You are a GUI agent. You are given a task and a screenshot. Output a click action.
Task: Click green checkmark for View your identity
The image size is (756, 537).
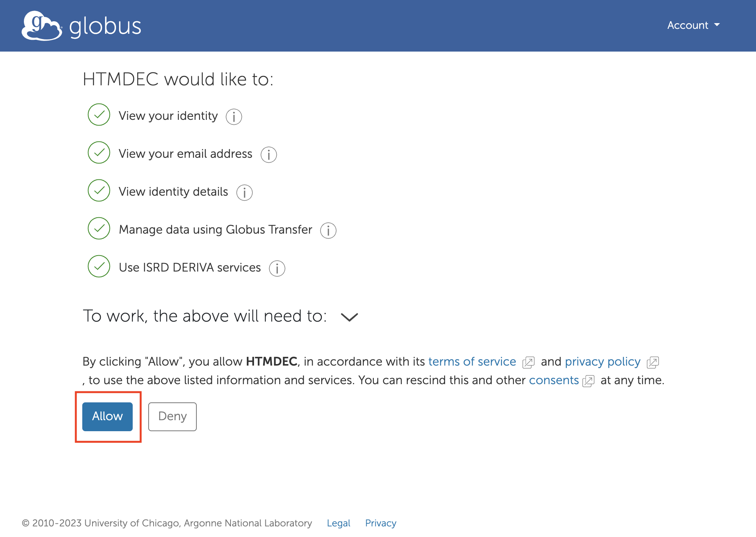click(99, 115)
